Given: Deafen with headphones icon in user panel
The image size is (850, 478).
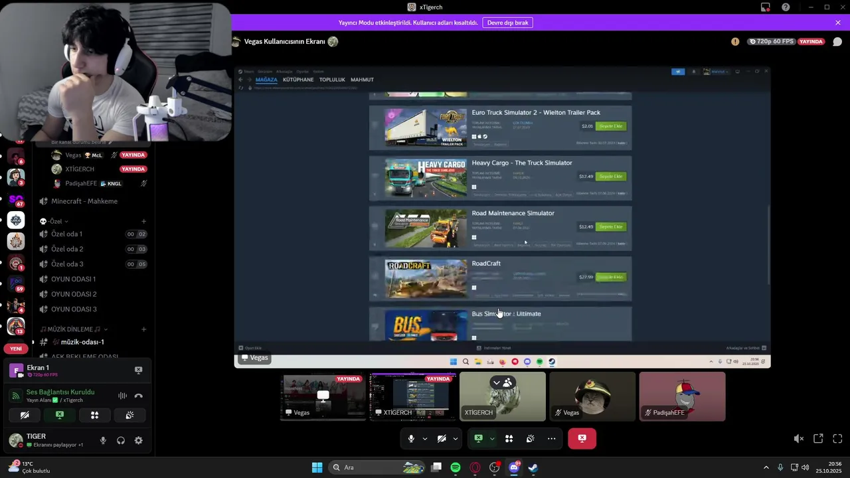Looking at the screenshot, I should click(121, 440).
